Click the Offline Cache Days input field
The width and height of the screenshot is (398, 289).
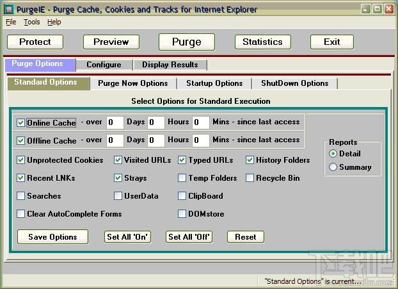click(x=115, y=140)
